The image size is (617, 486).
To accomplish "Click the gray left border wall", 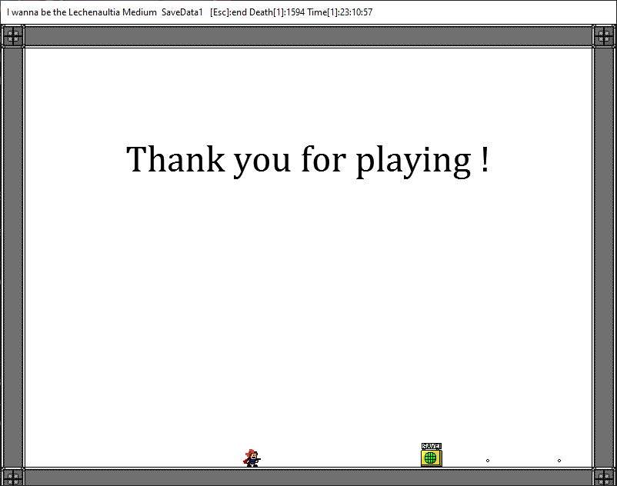I will 12,254.
